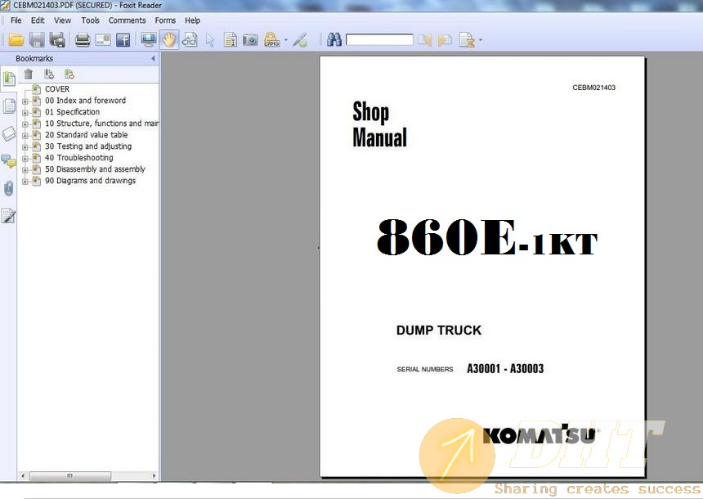Click the DUMP TRUCK heading on page
The height and width of the screenshot is (499, 703).
pos(438,330)
